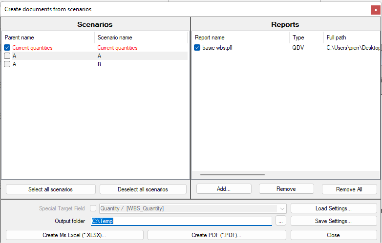Click the Deselect all scenarios button
The image size is (382, 243).
143,189
